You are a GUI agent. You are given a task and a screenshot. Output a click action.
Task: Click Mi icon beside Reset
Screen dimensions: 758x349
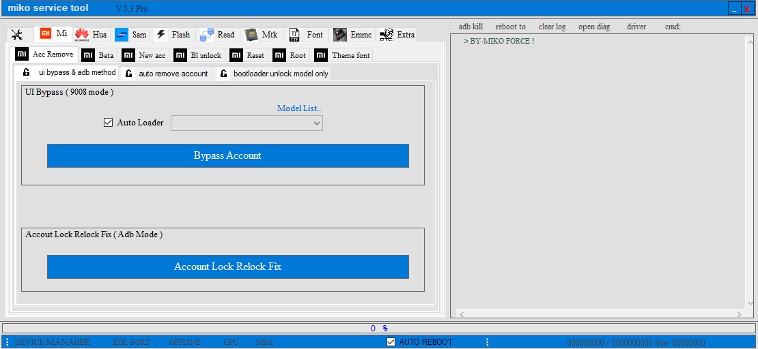[x=236, y=55]
